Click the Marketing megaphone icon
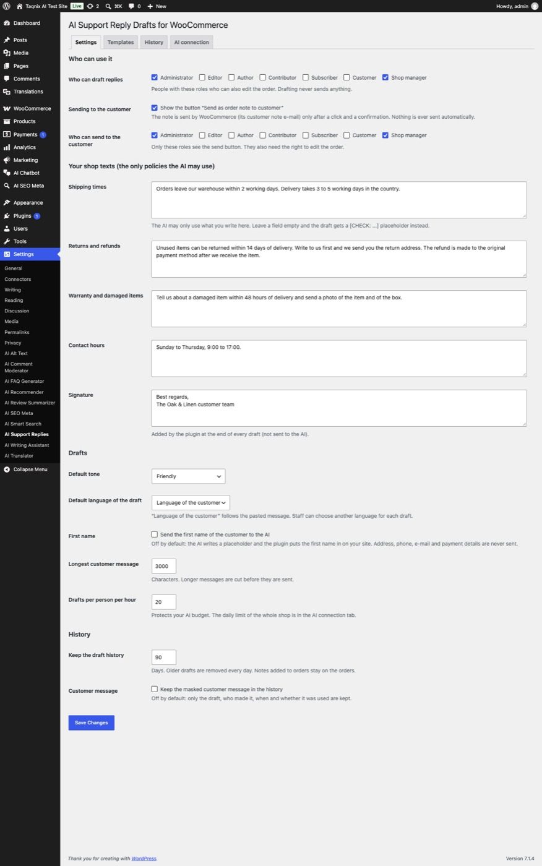The image size is (542, 866). click(7, 160)
